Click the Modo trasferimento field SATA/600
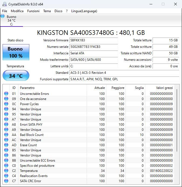Screen dimensions: 182x187 pos(93,60)
